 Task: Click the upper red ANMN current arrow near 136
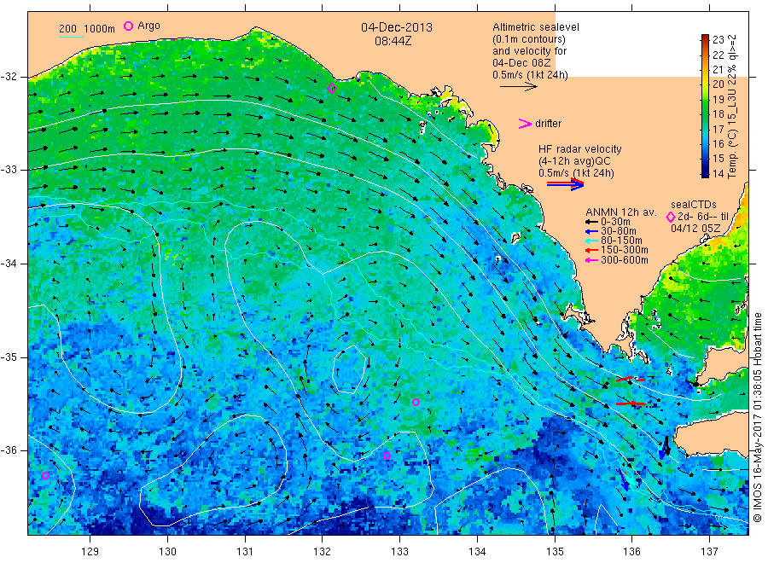point(631,379)
